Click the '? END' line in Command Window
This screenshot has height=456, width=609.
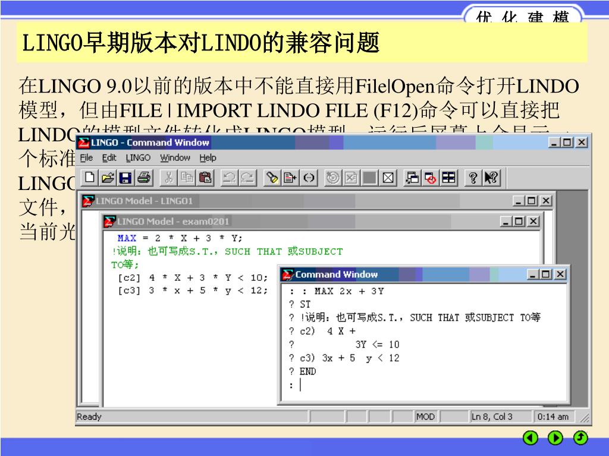303,372
